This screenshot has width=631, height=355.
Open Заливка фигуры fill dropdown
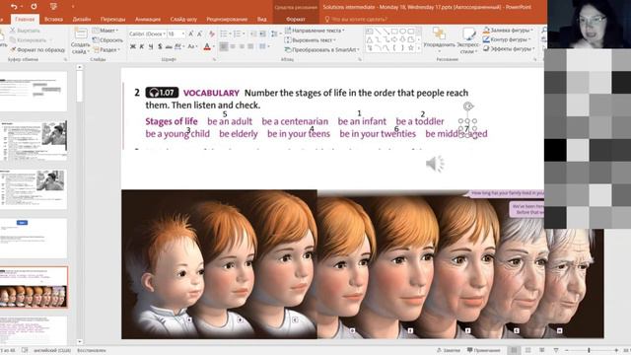[x=509, y=31]
